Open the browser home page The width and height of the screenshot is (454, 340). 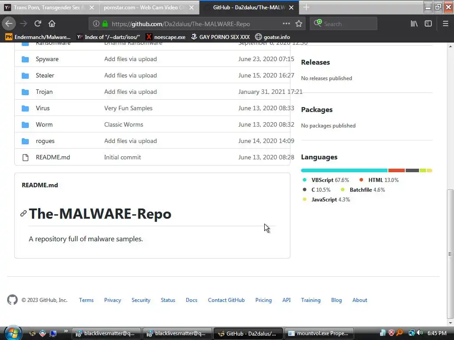click(52, 24)
